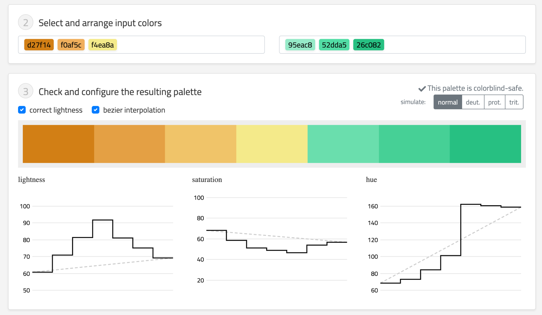The image size is (542, 315).
Task: Switch simulation to trit. mode
Action: [514, 102]
